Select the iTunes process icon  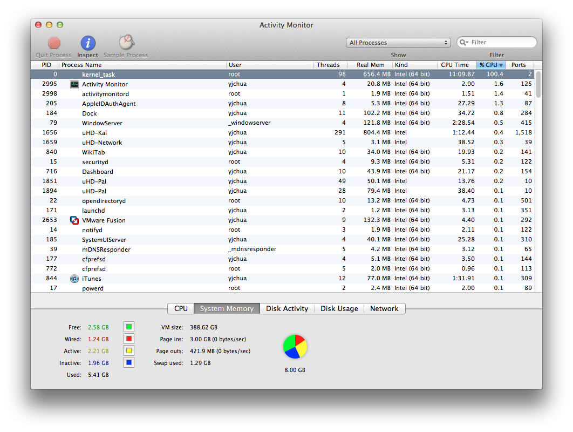74,279
